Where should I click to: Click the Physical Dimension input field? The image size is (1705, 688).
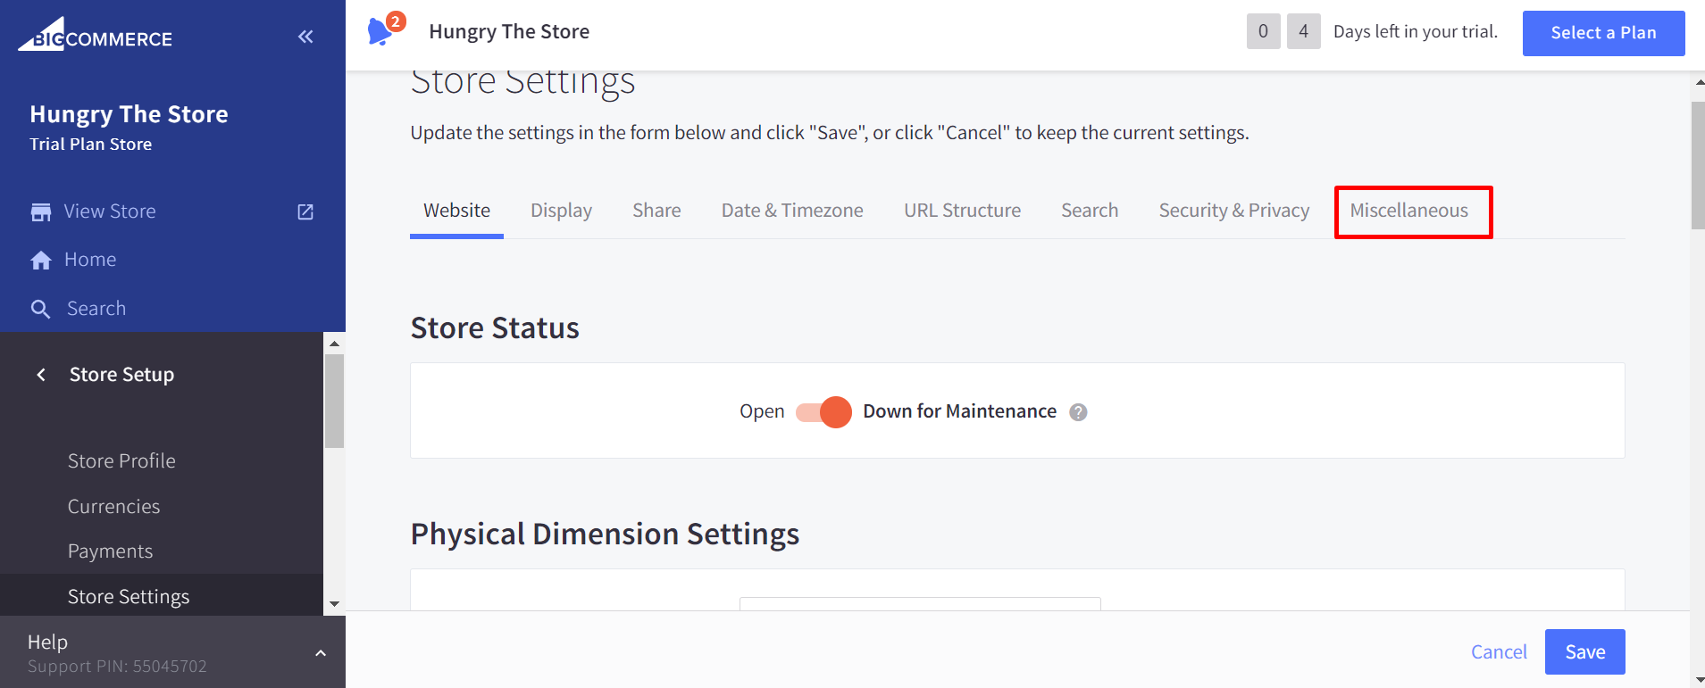click(x=920, y=603)
